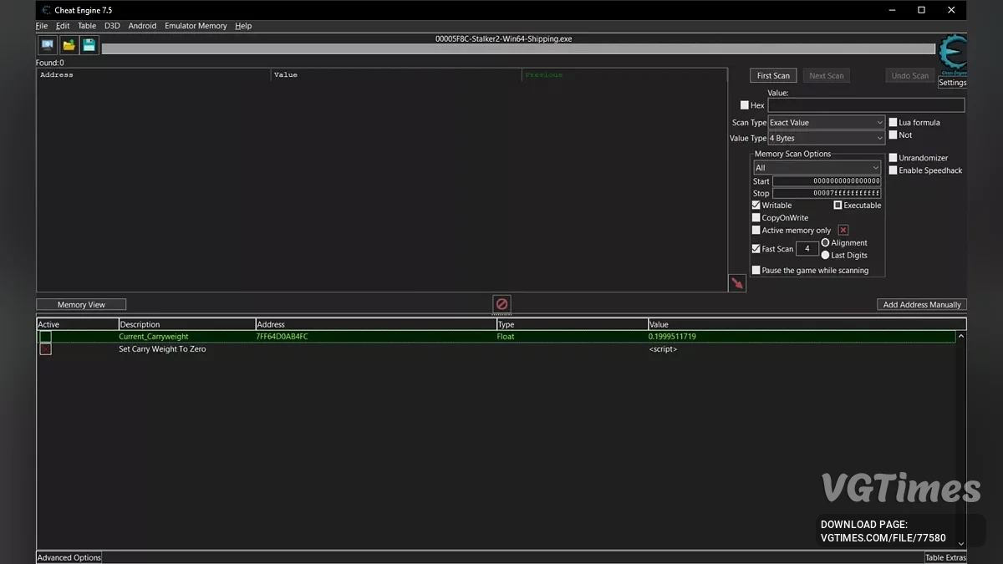Image resolution: width=1003 pixels, height=564 pixels.
Task: Click the red circle clear list icon
Action: (x=501, y=304)
